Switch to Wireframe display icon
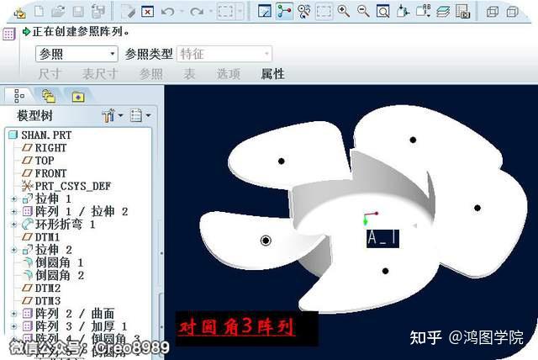 pyautogui.click(x=493, y=12)
